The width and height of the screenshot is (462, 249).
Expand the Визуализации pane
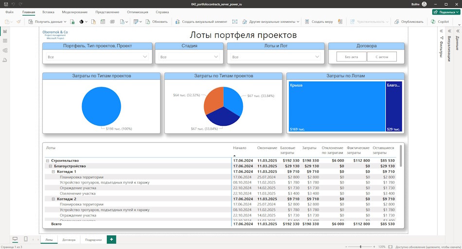(450, 31)
